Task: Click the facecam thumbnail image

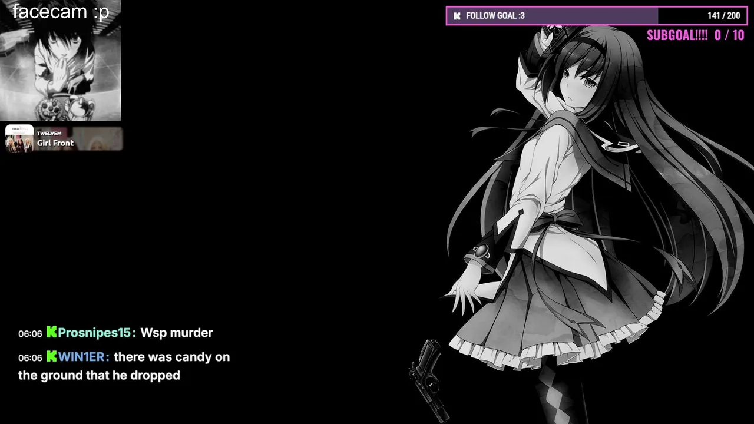Action: tap(60, 61)
